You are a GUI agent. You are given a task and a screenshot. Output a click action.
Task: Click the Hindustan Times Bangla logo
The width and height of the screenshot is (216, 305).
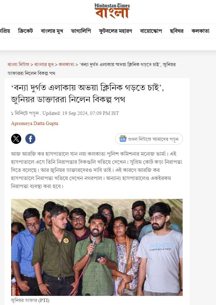point(112,11)
